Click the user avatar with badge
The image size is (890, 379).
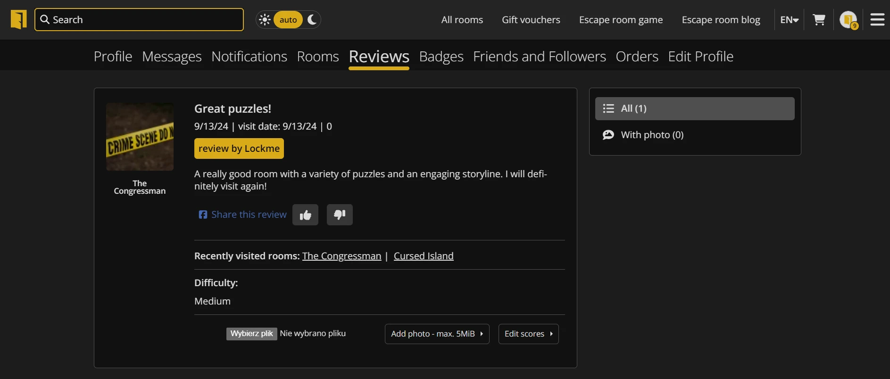coord(848,20)
